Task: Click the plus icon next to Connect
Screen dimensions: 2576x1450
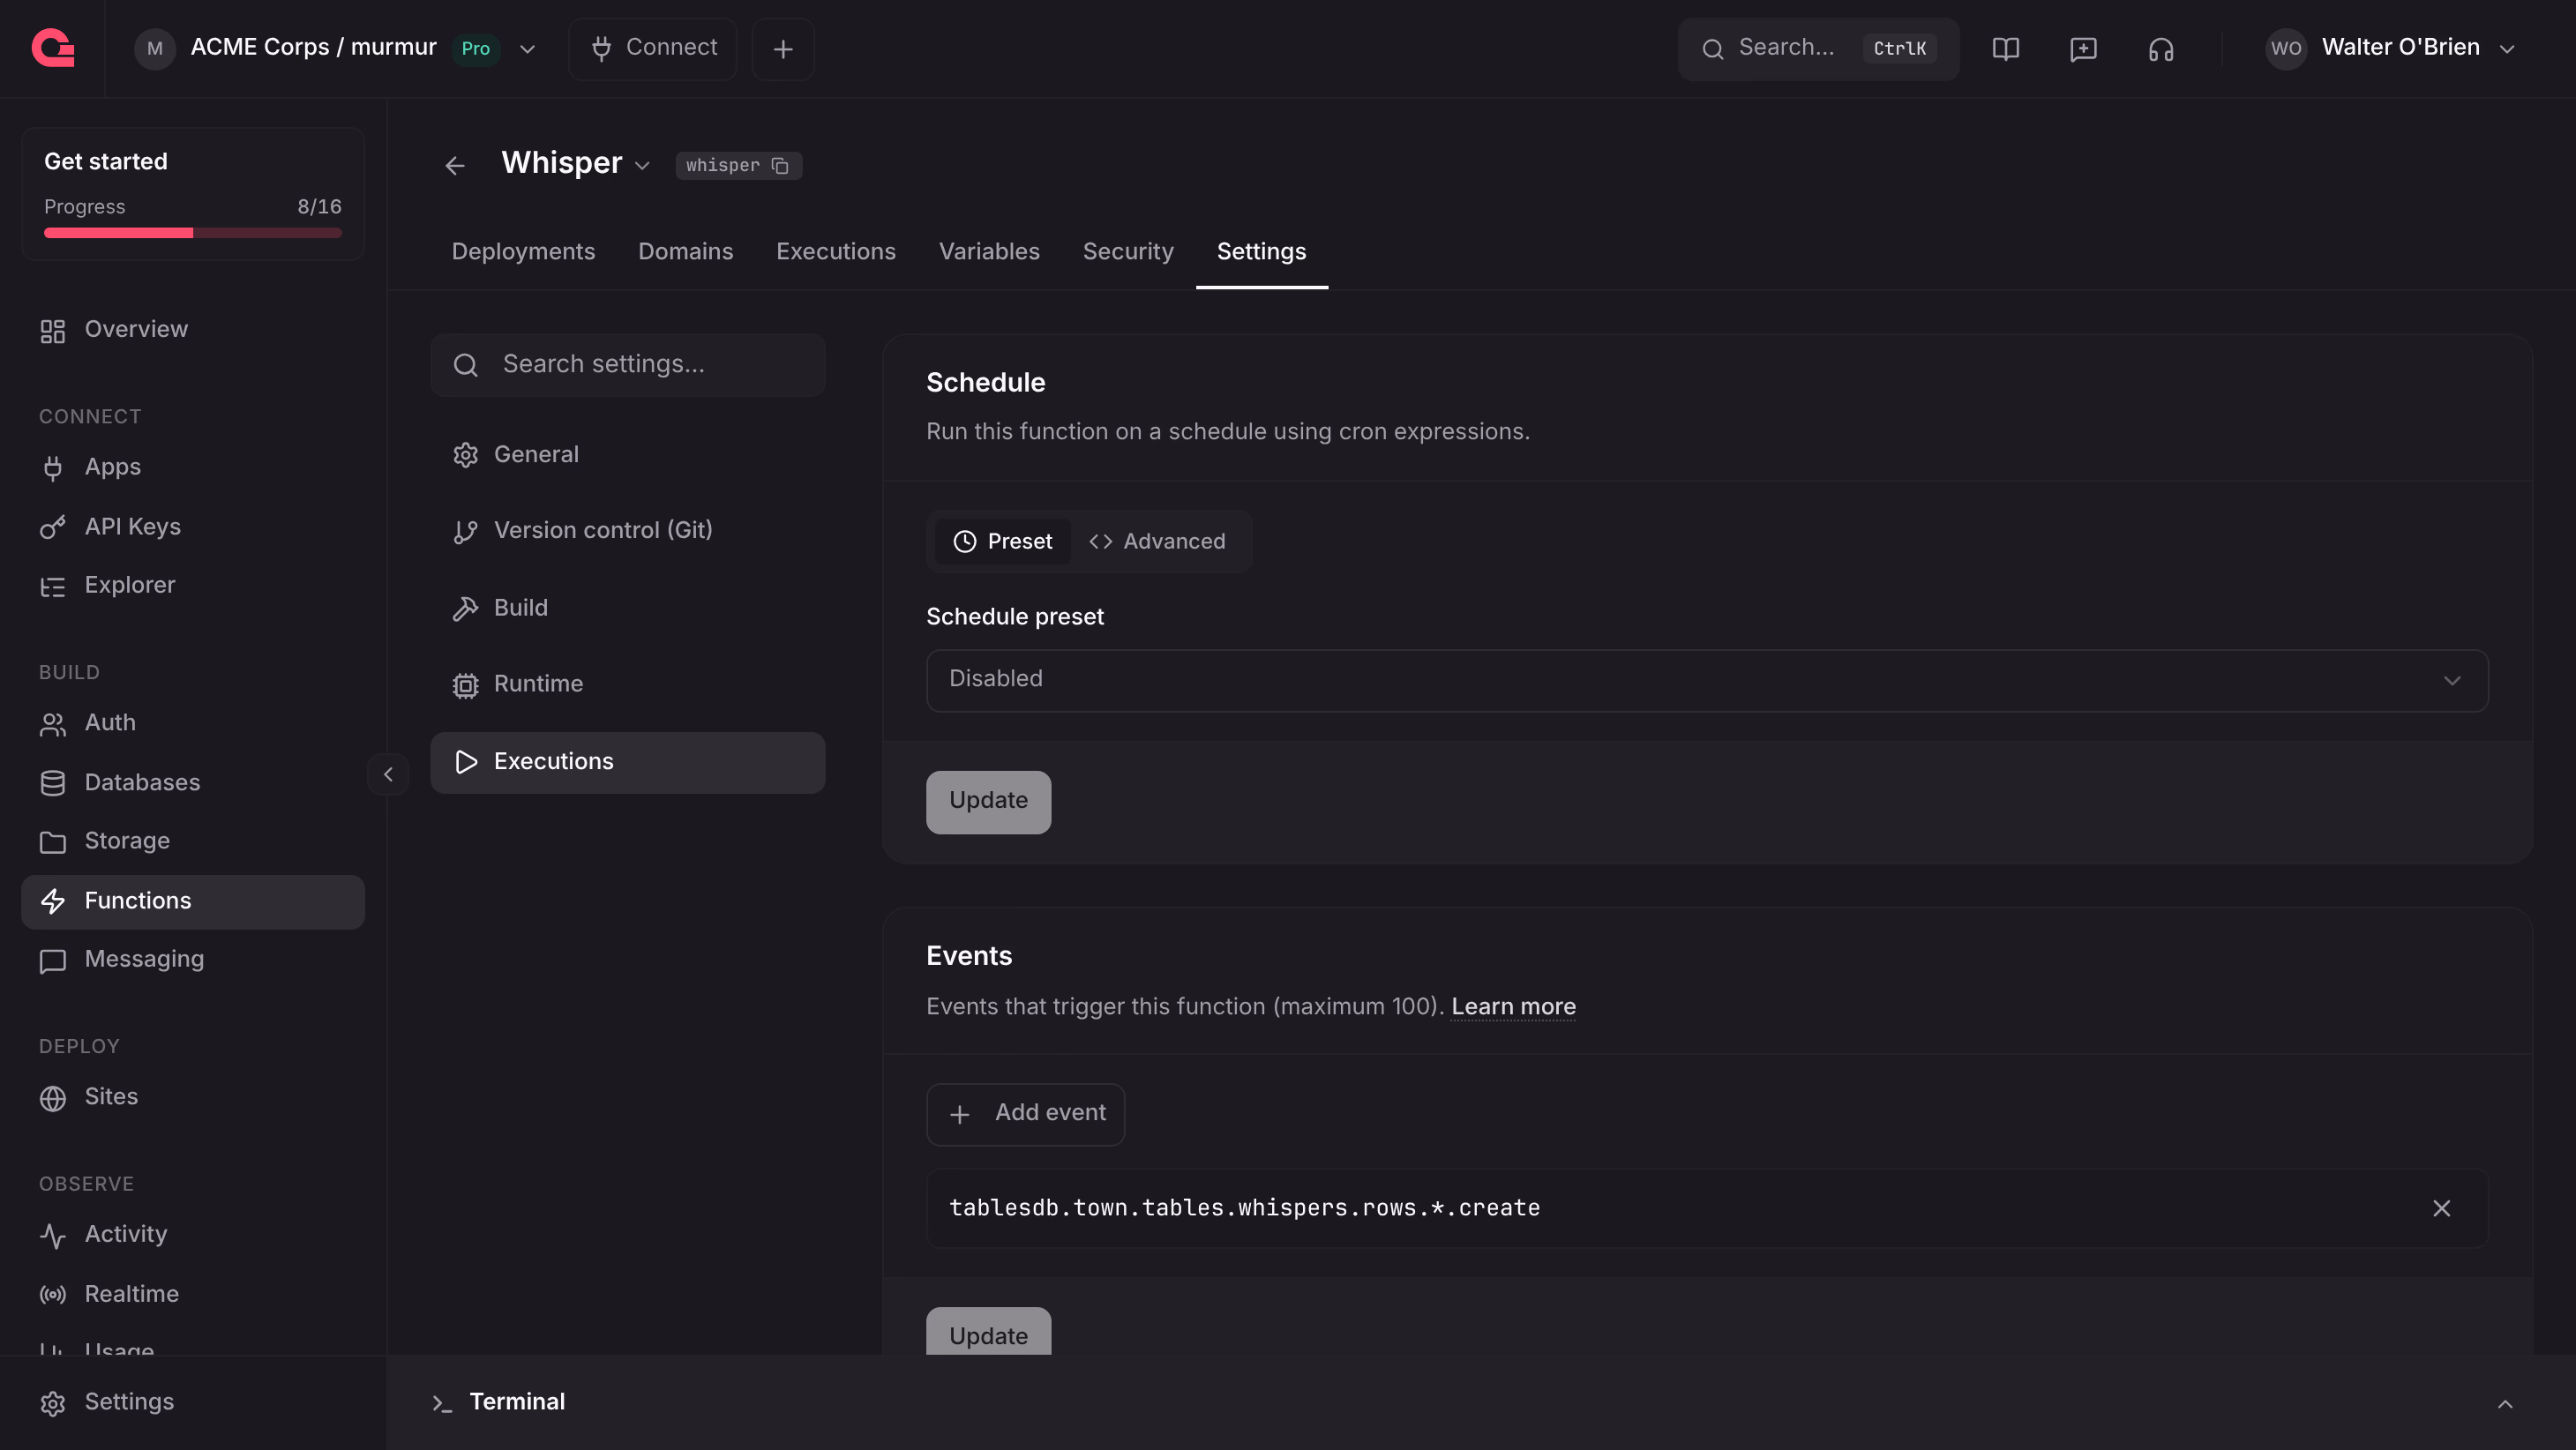Action: [x=783, y=48]
